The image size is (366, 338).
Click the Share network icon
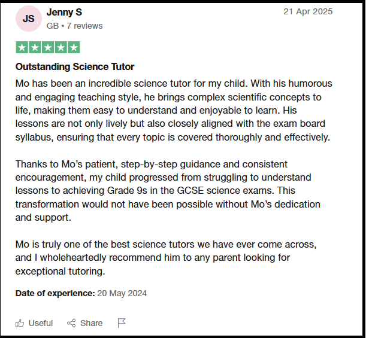pyautogui.click(x=71, y=323)
